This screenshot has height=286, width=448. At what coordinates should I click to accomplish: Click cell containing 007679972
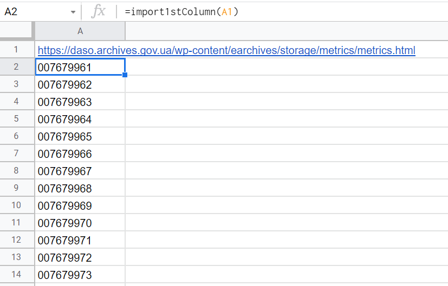click(80, 257)
